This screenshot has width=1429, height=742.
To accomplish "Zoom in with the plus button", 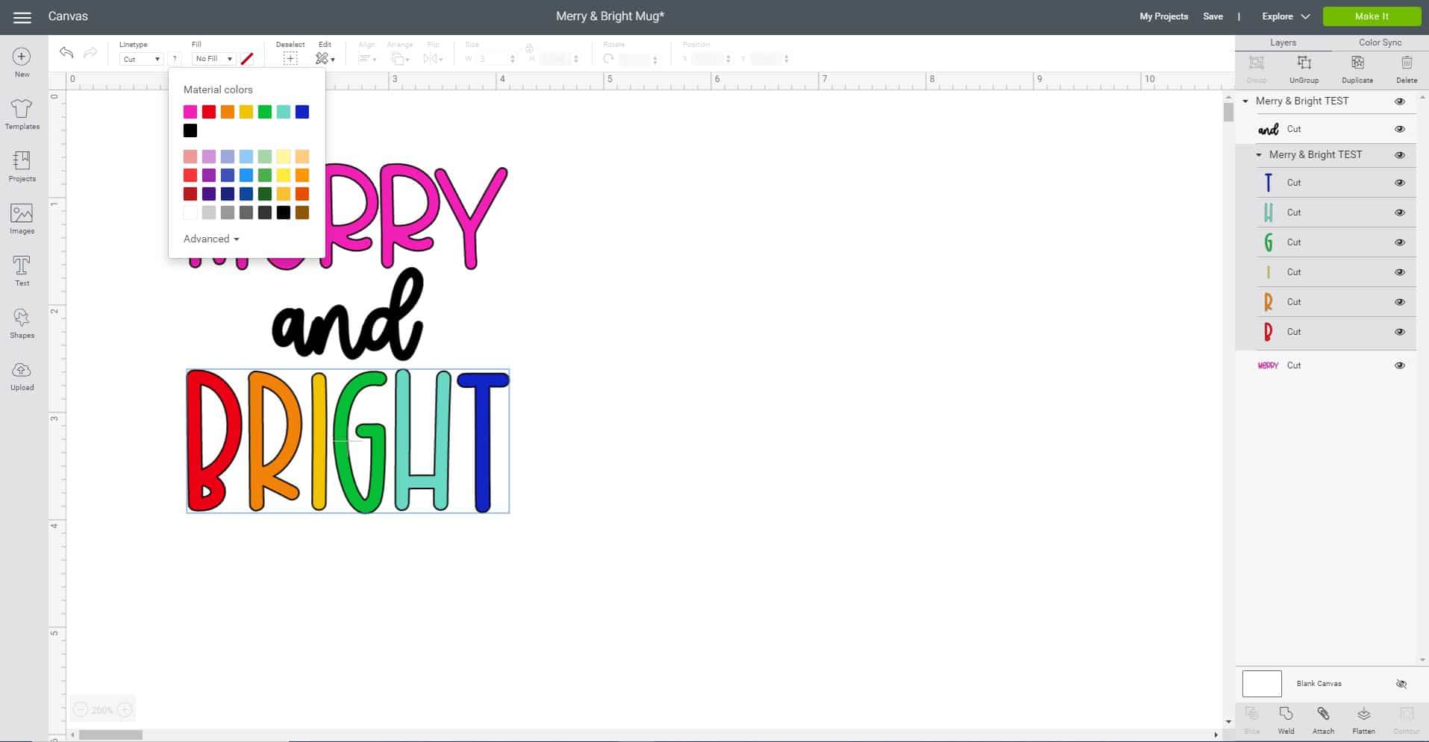I will [x=125, y=710].
